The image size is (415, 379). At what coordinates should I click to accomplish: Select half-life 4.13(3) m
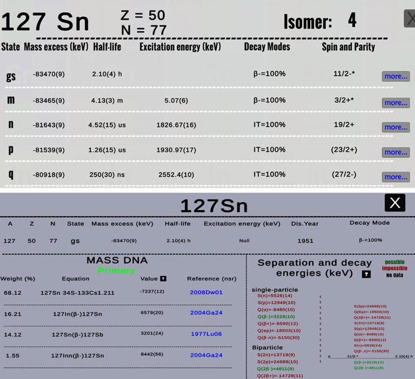pos(107,101)
